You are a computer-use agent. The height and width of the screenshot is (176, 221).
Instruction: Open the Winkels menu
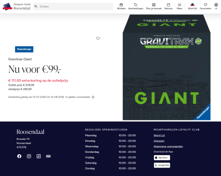coord(121,6)
